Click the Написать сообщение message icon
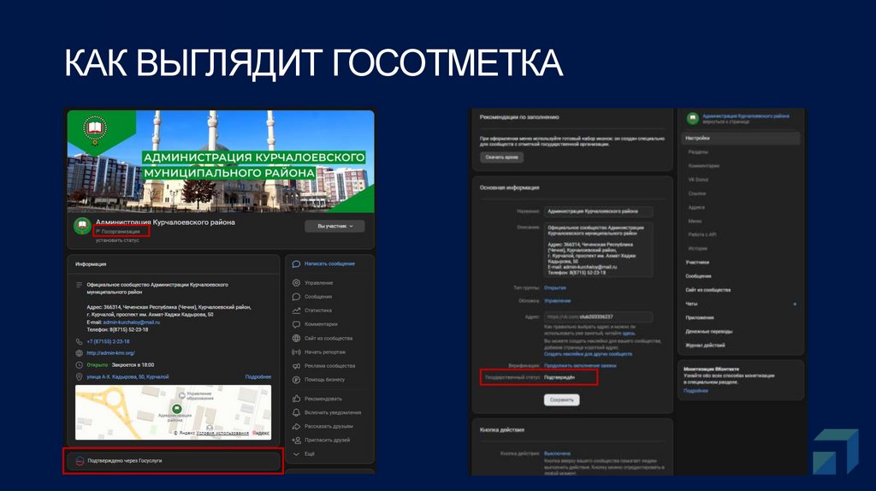The image size is (876, 491). pos(296,264)
